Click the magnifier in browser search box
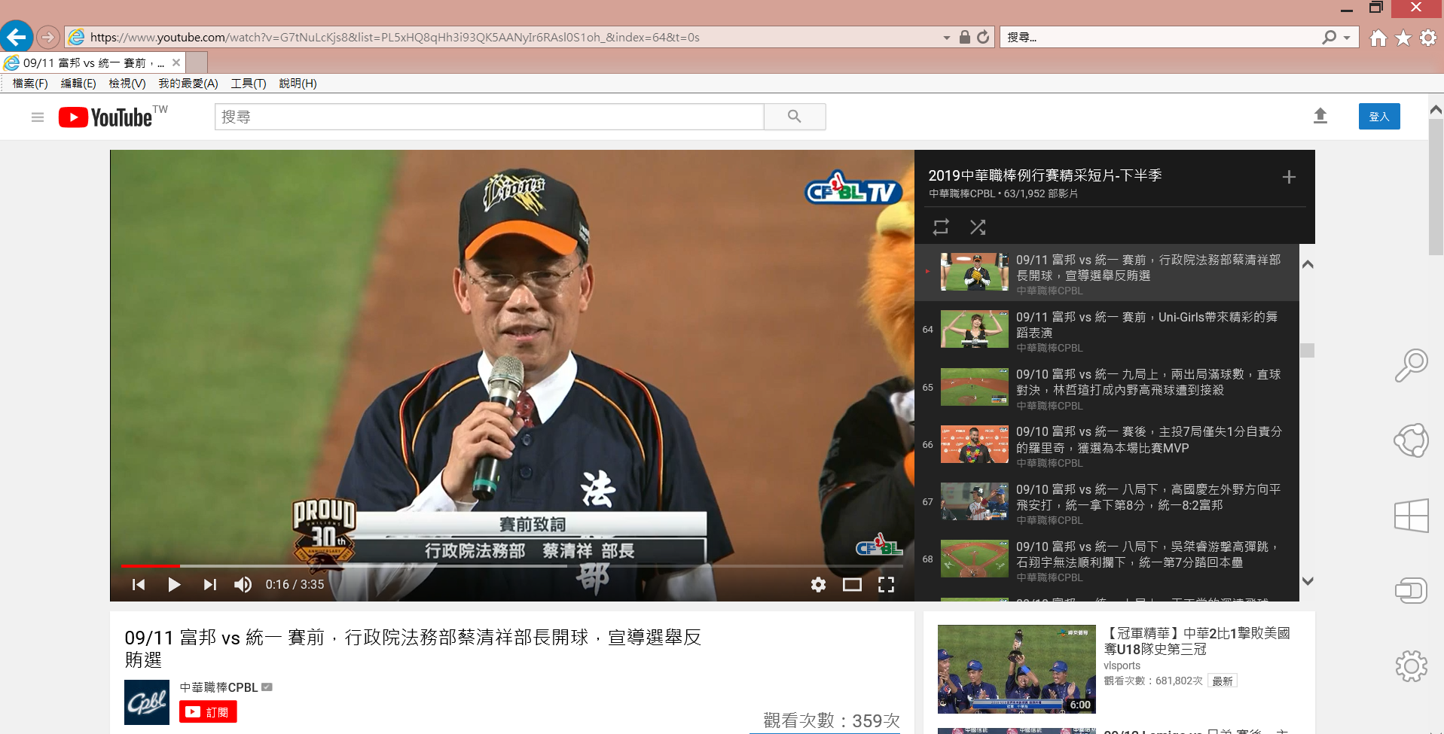Screen dimensions: 1444x734 (x=1330, y=37)
